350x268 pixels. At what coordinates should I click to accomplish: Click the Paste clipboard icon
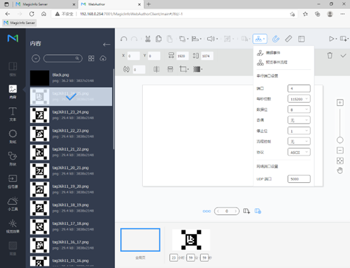pyautogui.click(x=169, y=39)
